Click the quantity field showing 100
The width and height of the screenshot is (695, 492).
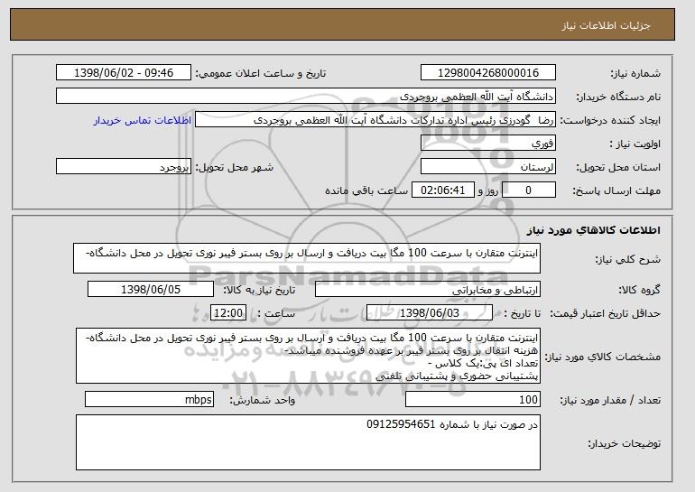tap(473, 399)
